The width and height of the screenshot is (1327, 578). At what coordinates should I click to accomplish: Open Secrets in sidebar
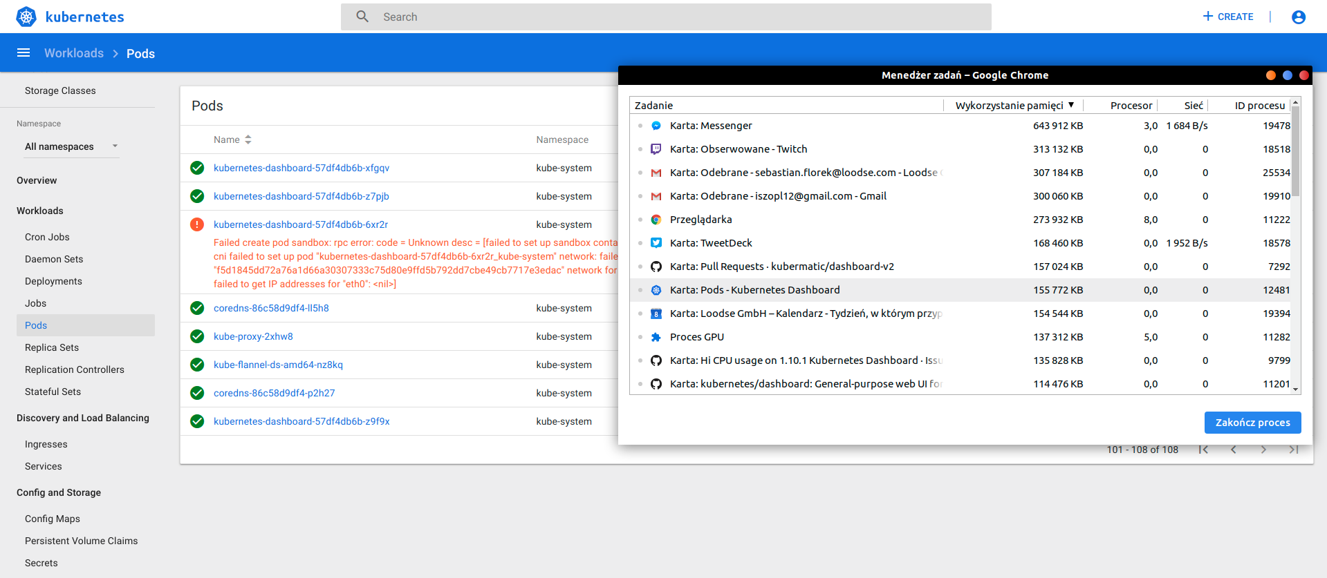[x=41, y=563]
